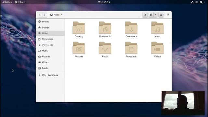Open Other Locations in the sidebar
This screenshot has height=117, width=208.
click(50, 75)
